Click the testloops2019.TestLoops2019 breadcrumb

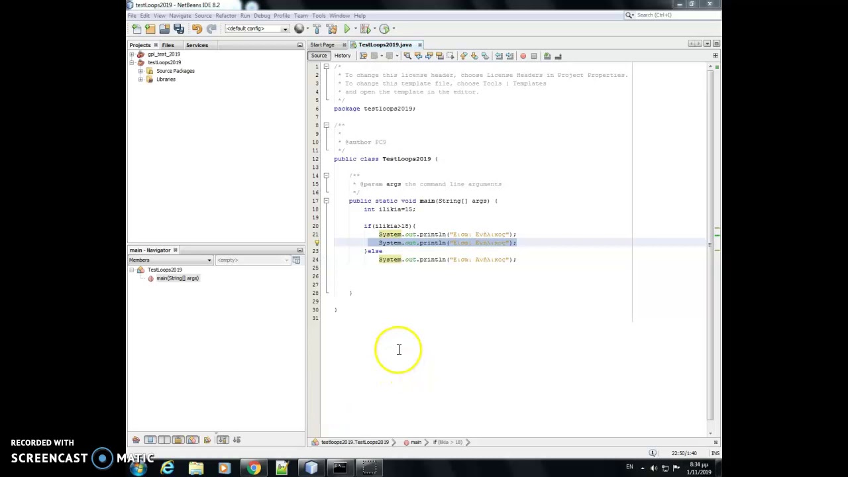pyautogui.click(x=354, y=442)
